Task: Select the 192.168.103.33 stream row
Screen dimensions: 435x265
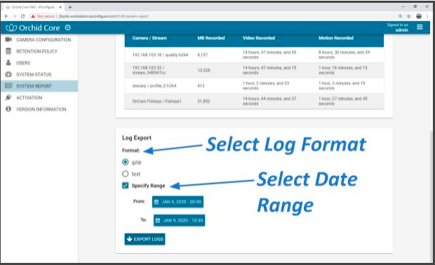Action: pos(255,70)
